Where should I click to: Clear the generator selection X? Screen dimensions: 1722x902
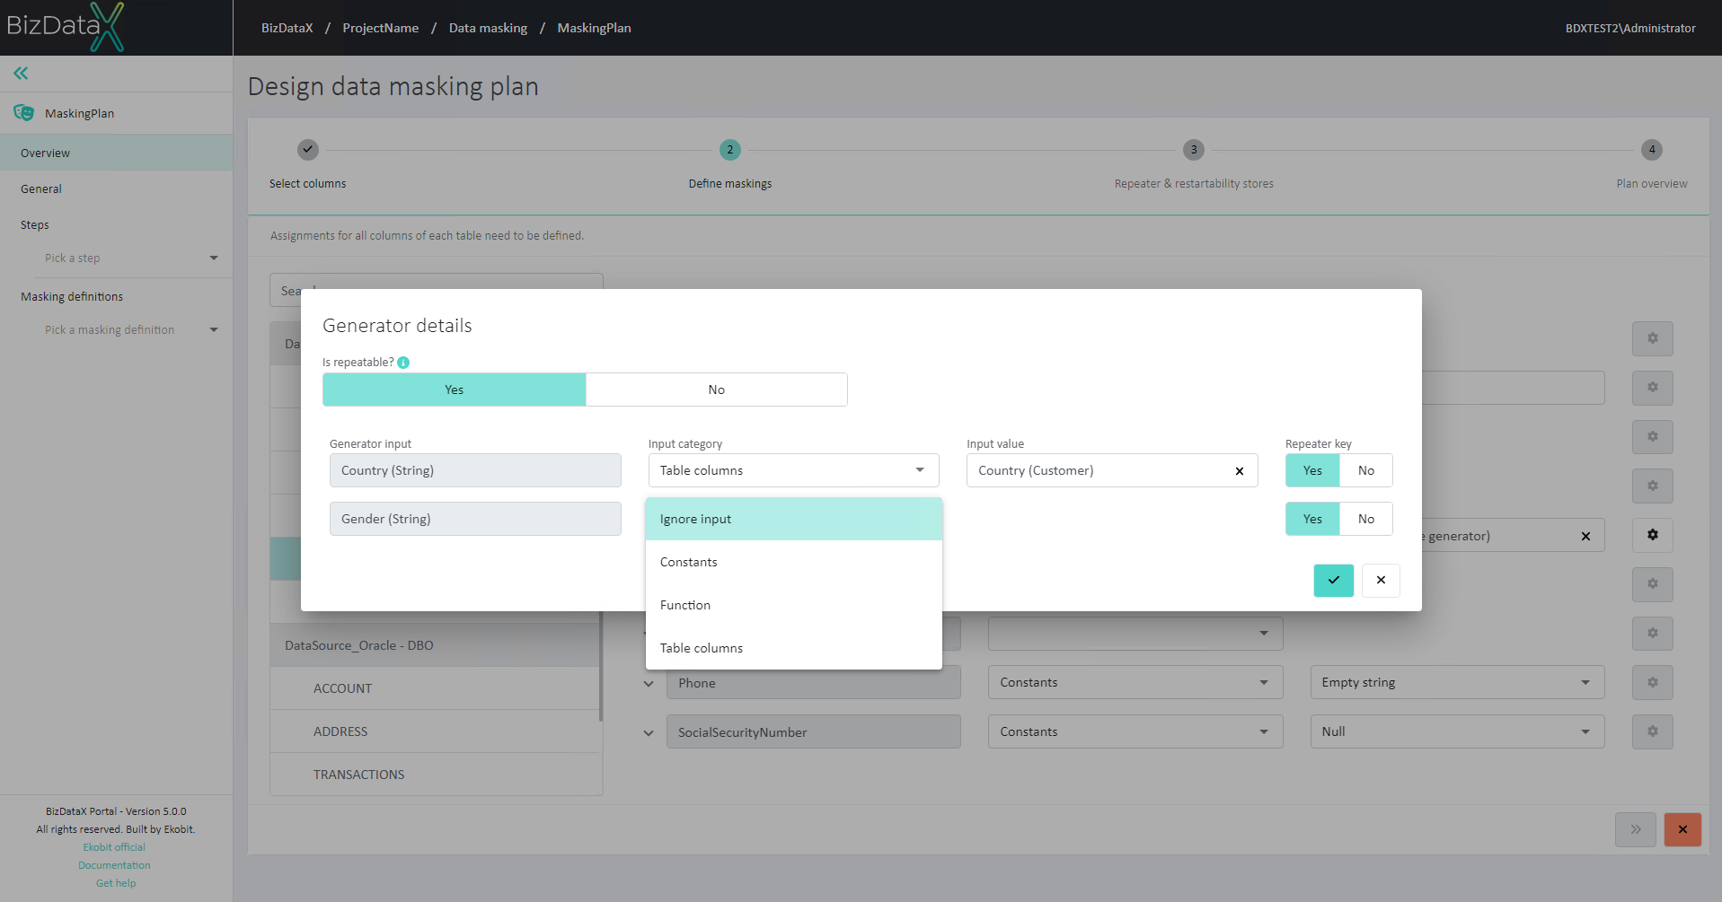point(1585,537)
